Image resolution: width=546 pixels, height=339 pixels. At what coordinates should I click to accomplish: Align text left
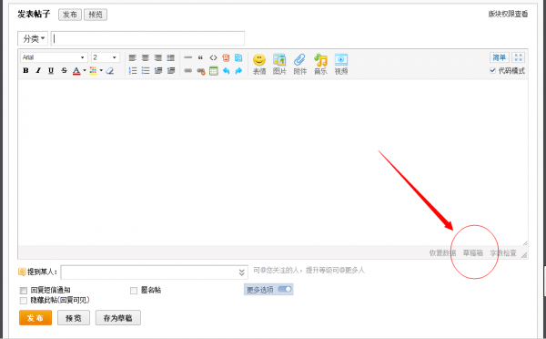click(x=133, y=58)
